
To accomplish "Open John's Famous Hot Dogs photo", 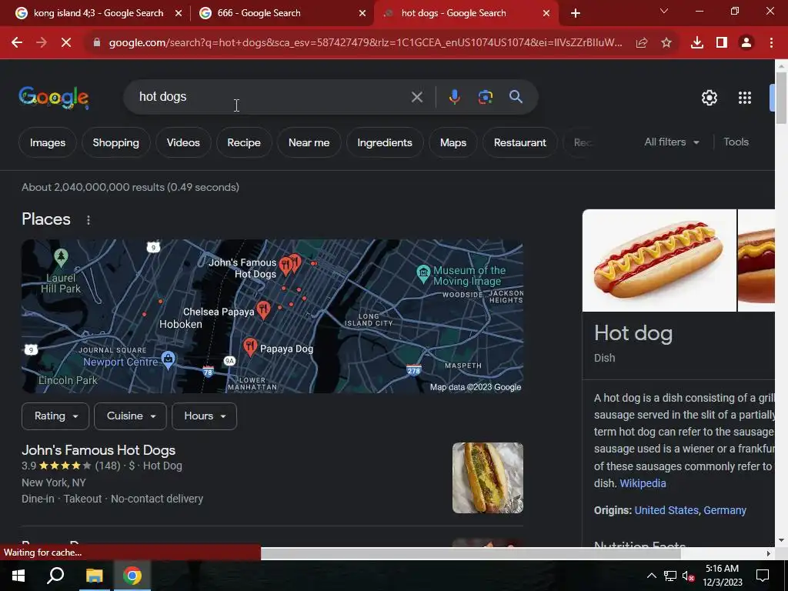I will (487, 478).
